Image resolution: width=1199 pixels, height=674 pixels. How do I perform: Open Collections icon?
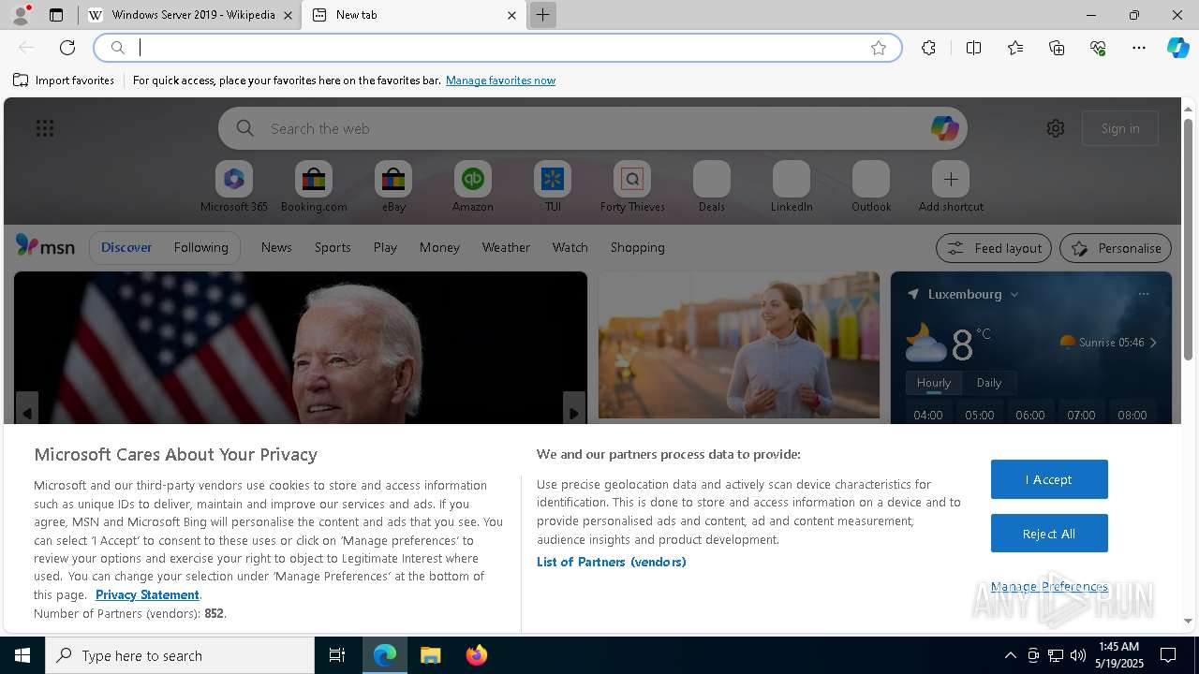click(x=1057, y=48)
